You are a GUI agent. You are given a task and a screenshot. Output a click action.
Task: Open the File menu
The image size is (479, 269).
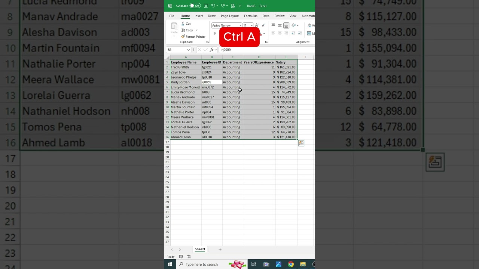click(x=171, y=16)
